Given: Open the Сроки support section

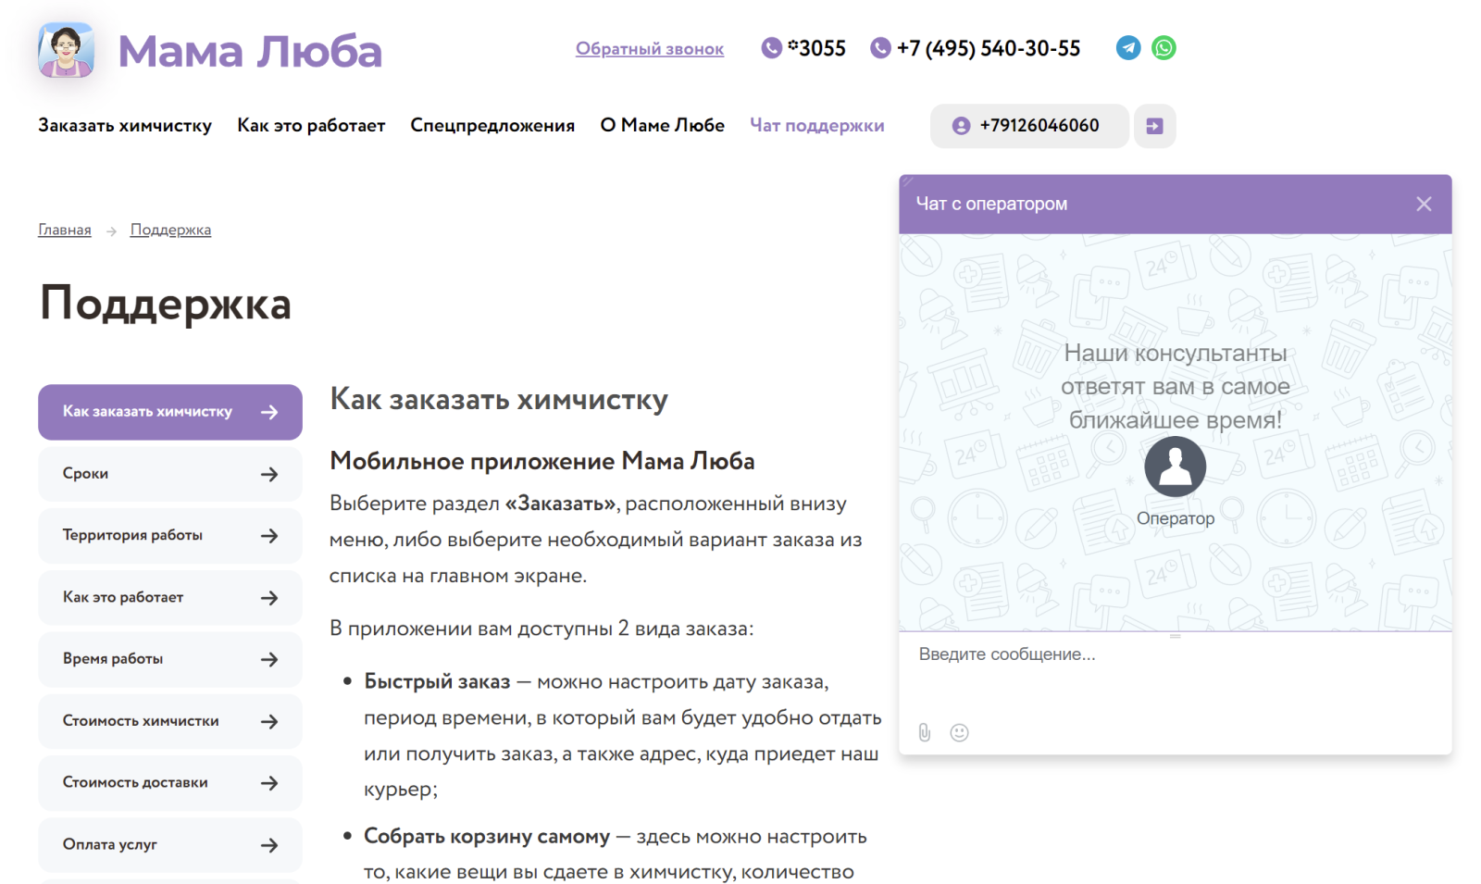Looking at the screenshot, I should click(x=170, y=474).
